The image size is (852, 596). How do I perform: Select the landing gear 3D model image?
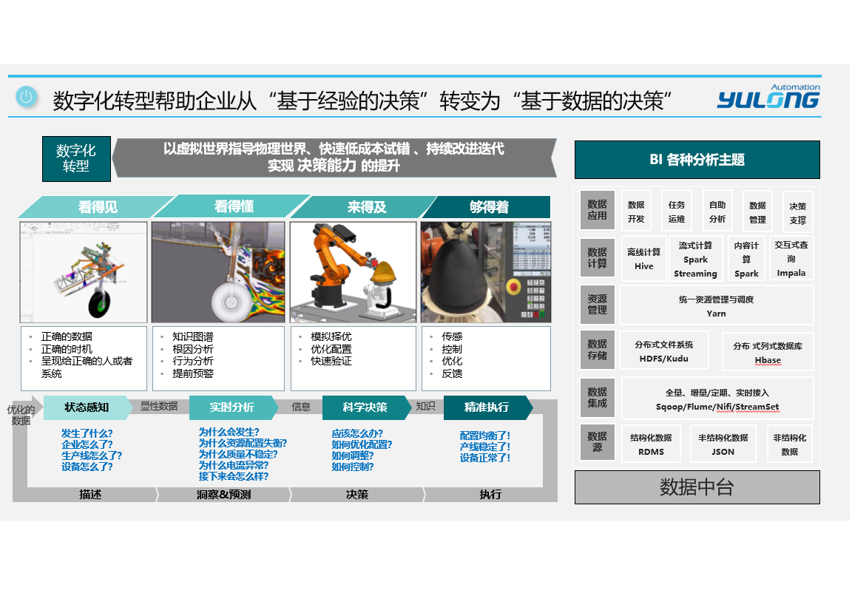tap(83, 272)
